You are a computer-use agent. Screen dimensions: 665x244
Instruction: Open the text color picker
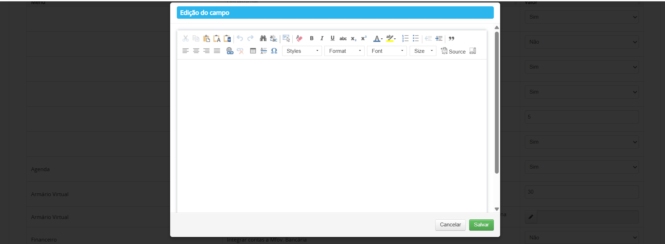378,38
